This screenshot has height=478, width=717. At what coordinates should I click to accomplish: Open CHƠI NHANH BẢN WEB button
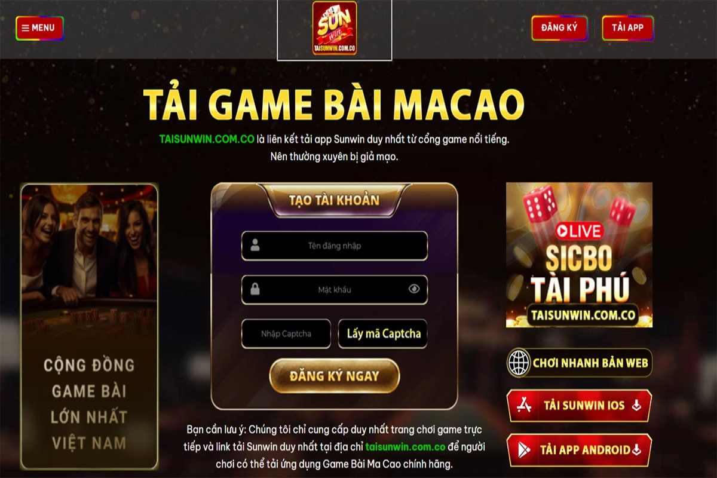click(x=579, y=363)
